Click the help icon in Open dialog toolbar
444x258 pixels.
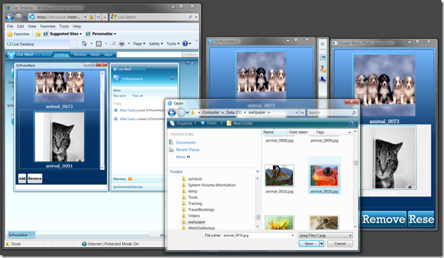352,123
